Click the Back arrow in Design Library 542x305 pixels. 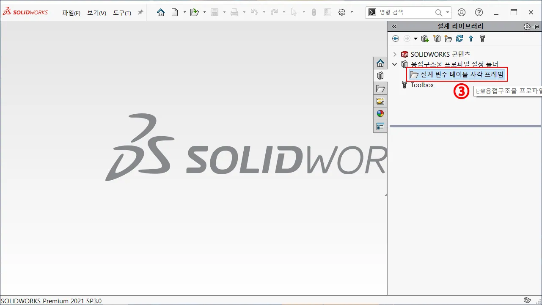point(396,38)
